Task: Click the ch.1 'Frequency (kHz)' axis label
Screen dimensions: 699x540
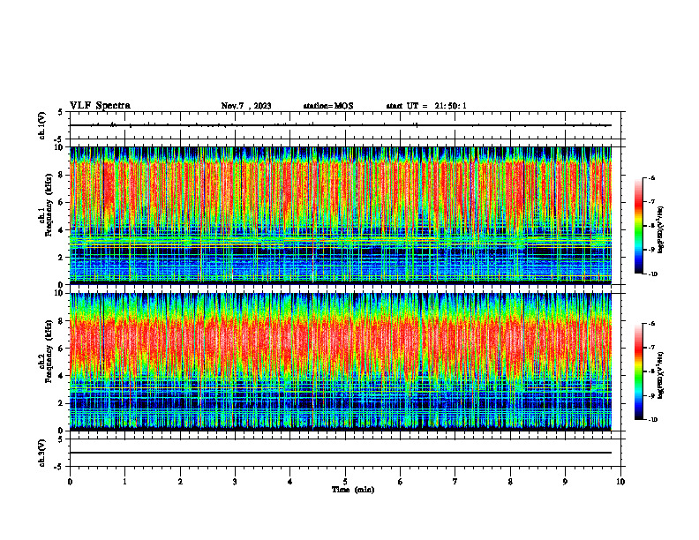Action: (x=48, y=206)
